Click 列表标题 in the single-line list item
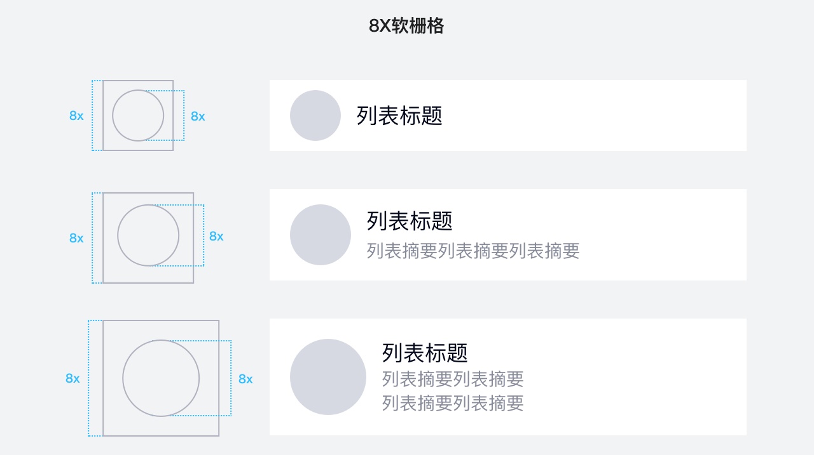This screenshot has height=455, width=814. point(399,115)
